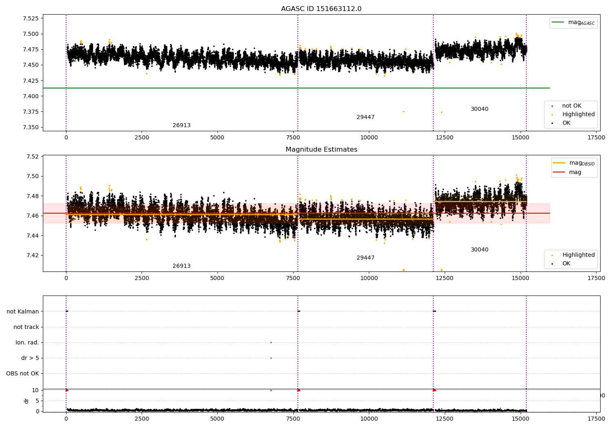Image resolution: width=612 pixels, height=428 pixels.
Task: Click obsid label 30040 in Magnitude Estimates plot
Action: 479,250
